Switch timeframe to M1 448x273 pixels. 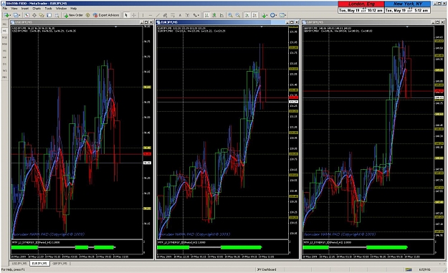point(4,24)
